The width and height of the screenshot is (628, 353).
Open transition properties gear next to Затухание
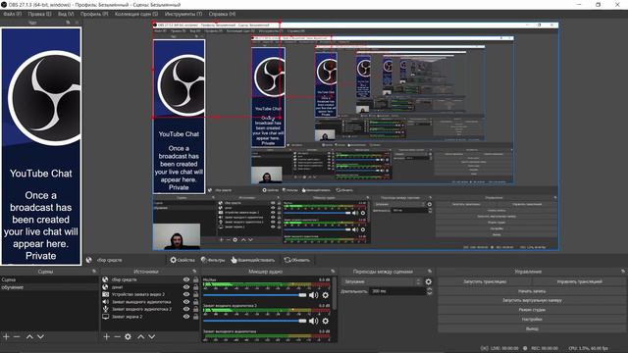tap(429, 281)
